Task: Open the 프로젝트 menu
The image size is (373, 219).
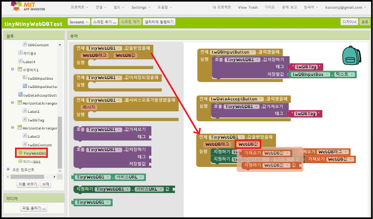Action: pos(79,7)
